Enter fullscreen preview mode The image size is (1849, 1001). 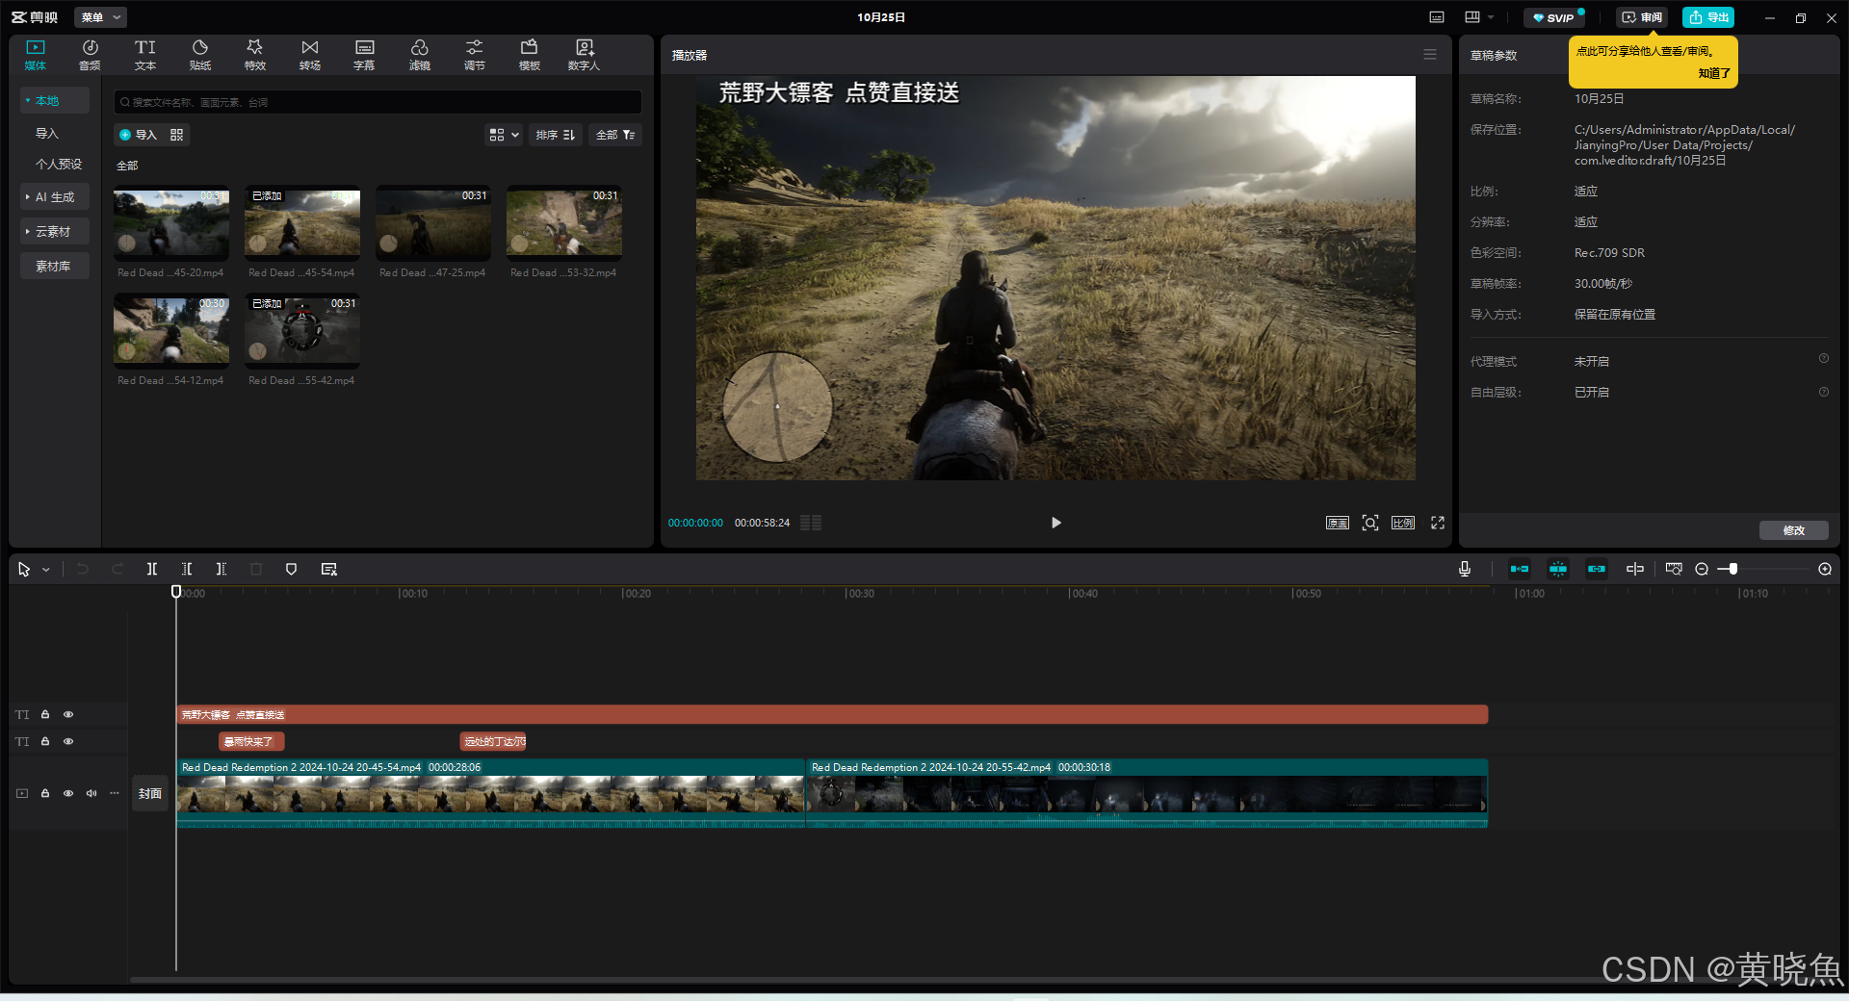[1438, 523]
